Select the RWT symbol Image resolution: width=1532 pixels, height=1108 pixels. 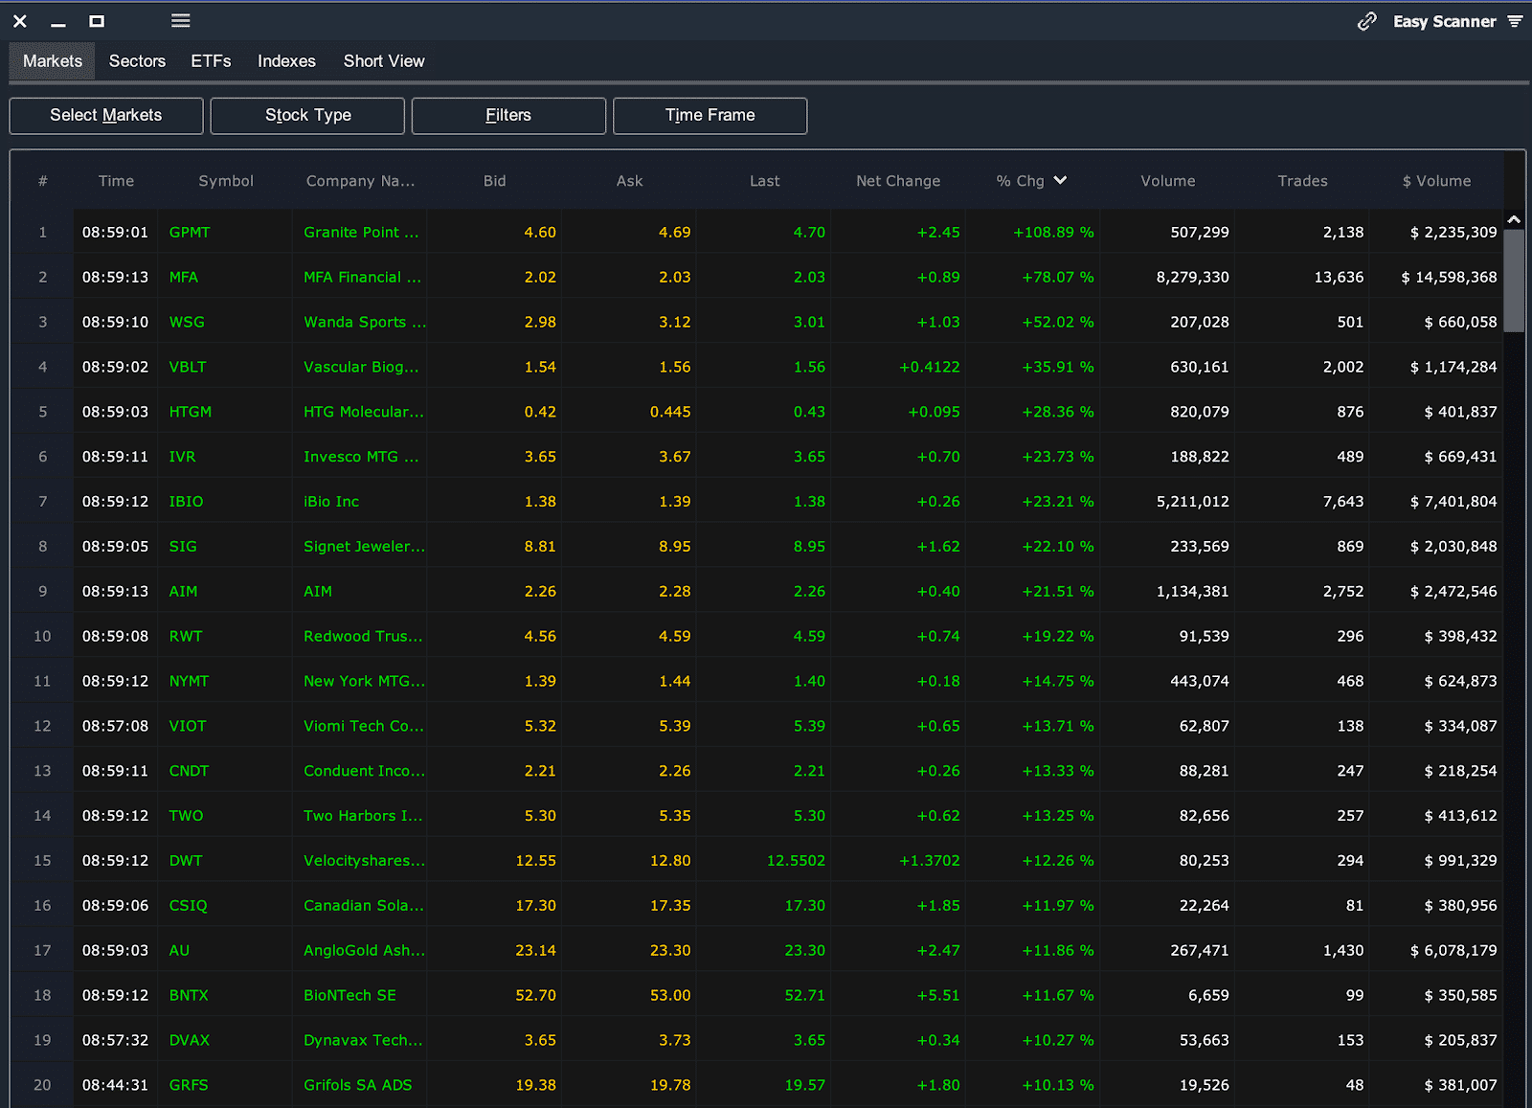(x=186, y=637)
